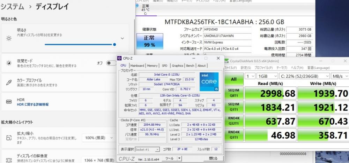Click the Intel Core i5 logo badge
This screenshot has width=349, height=163.
click(209, 82)
